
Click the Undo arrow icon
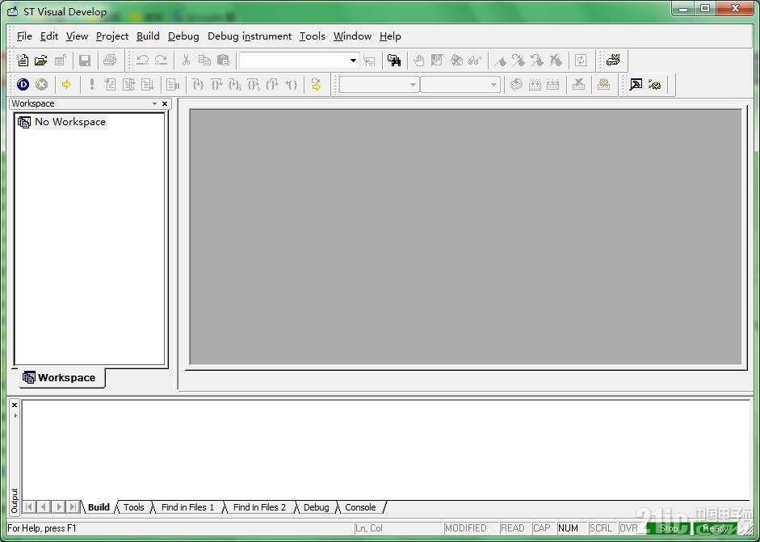pyautogui.click(x=142, y=60)
